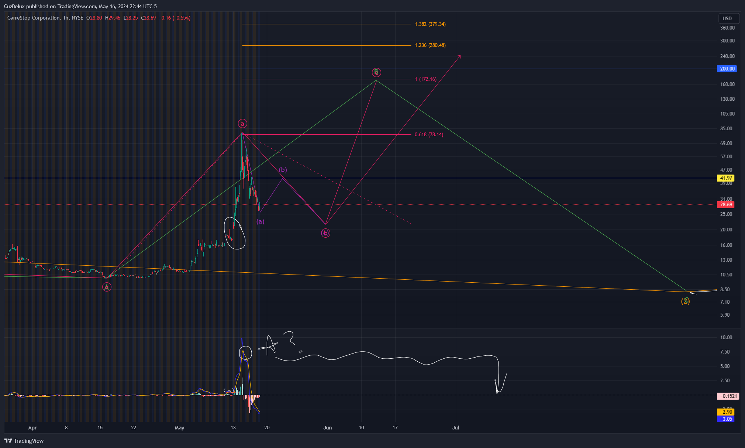Viewport: 745px width, 448px height.
Task: Click the 13 date on the time axis
Action: 233,428
